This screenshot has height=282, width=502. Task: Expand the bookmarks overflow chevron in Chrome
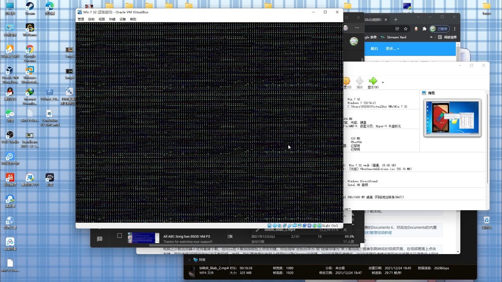click(x=431, y=37)
